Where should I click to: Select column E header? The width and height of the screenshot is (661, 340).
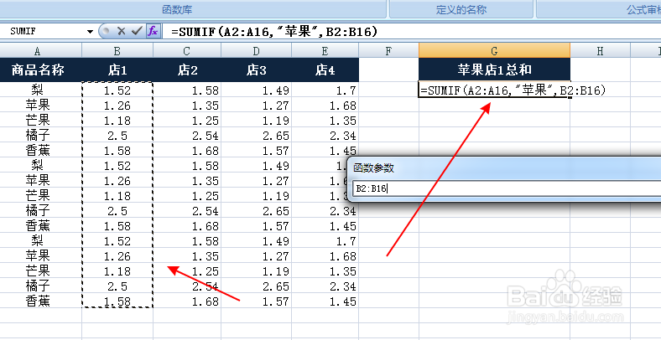point(325,51)
